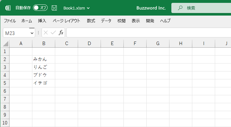
Task: Select row 5 header
Action: 5,83
